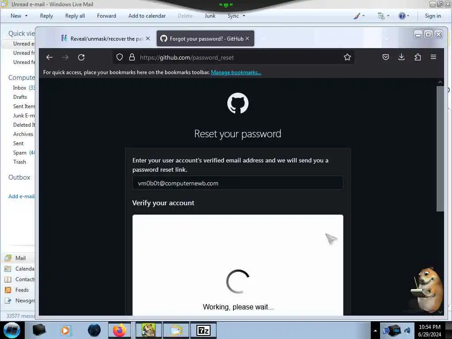Open the Calendar section in Live Mail
Image resolution: width=452 pixels, height=339 pixels.
[x=19, y=269]
